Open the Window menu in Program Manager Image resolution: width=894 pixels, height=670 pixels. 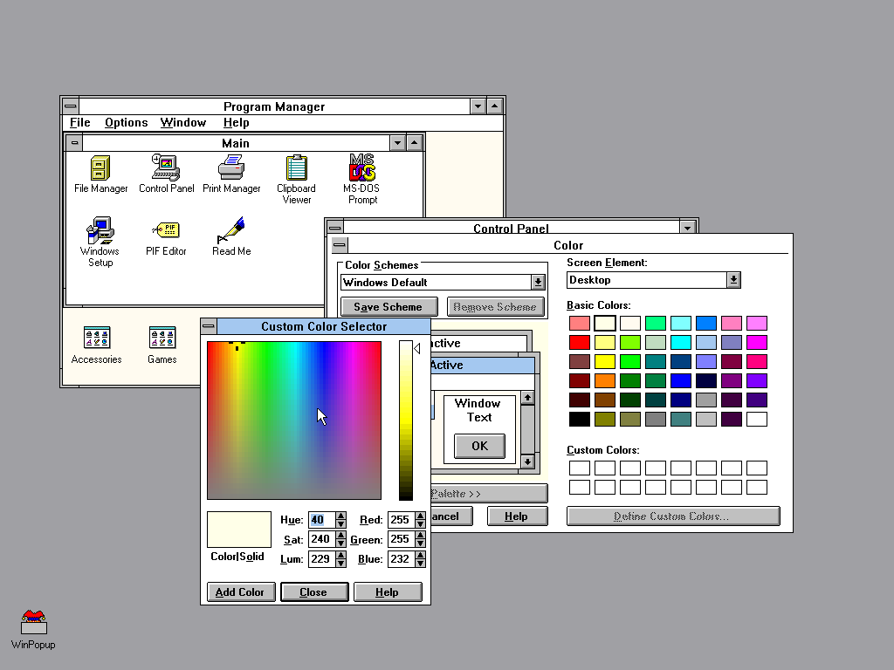pyautogui.click(x=182, y=123)
